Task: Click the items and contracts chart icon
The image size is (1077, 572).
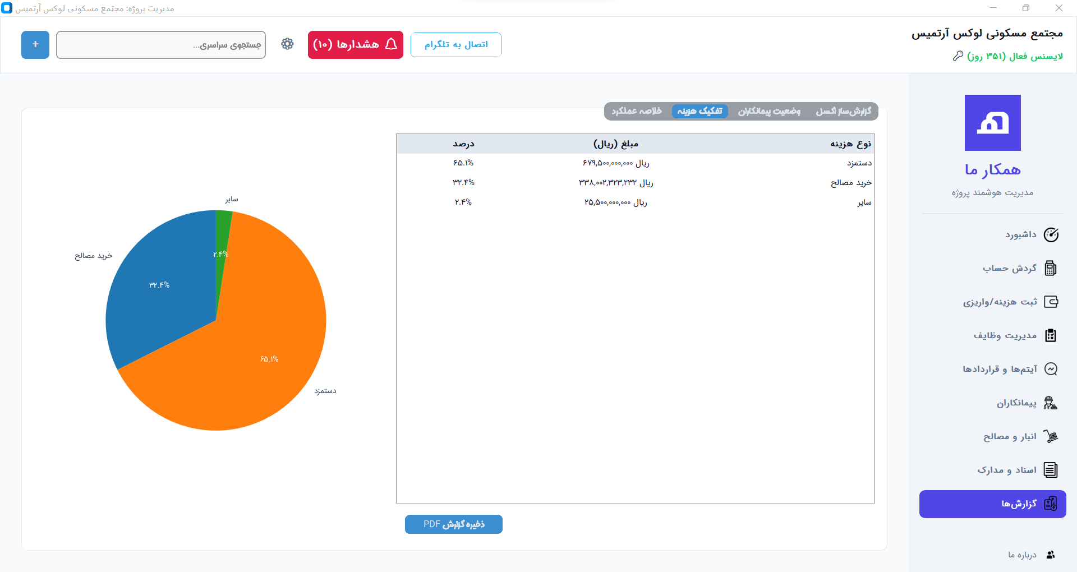Action: pyautogui.click(x=1051, y=369)
